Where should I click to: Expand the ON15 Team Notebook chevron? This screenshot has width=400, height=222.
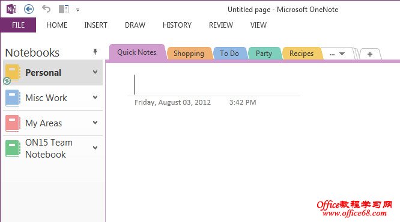point(95,147)
